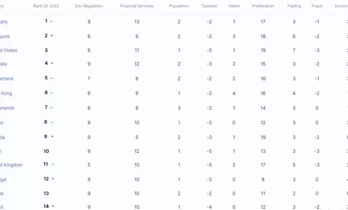Image resolution: width=348 pixels, height=210 pixels.
Task: Click the rank 3 number cell
Action: (46, 50)
